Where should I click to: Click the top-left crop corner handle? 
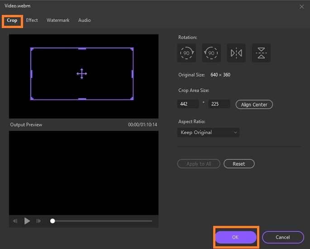coord(32,49)
